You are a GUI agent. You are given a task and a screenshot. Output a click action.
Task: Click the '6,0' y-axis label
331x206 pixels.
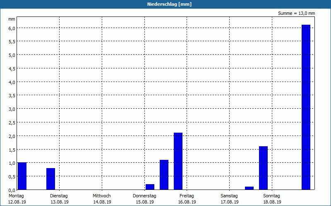(12, 28)
